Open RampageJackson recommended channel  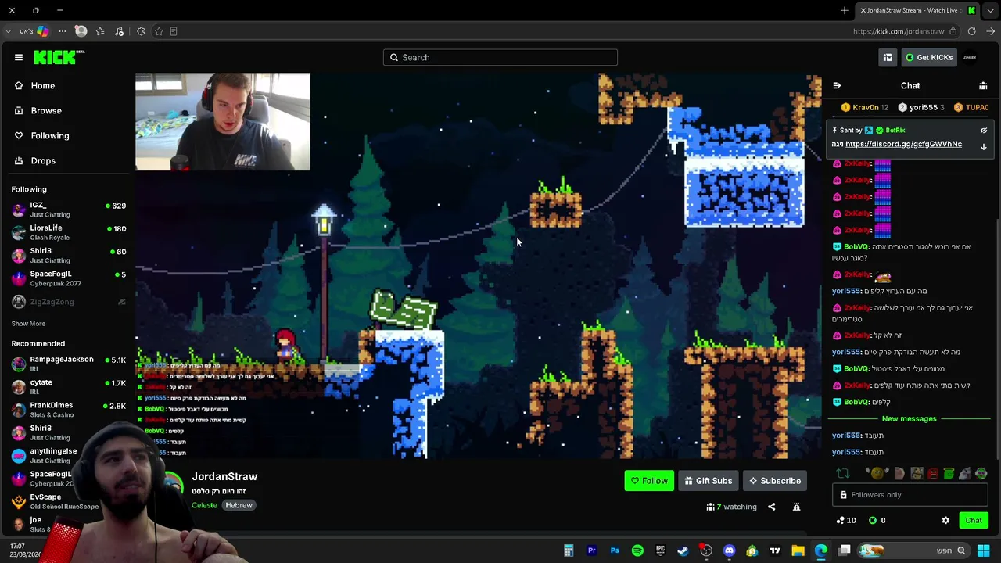(67, 364)
